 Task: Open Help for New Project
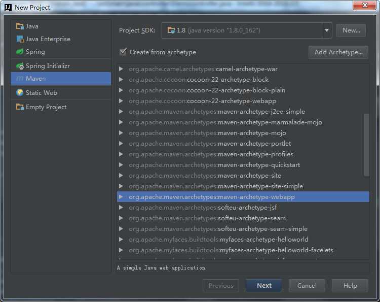click(x=350, y=285)
